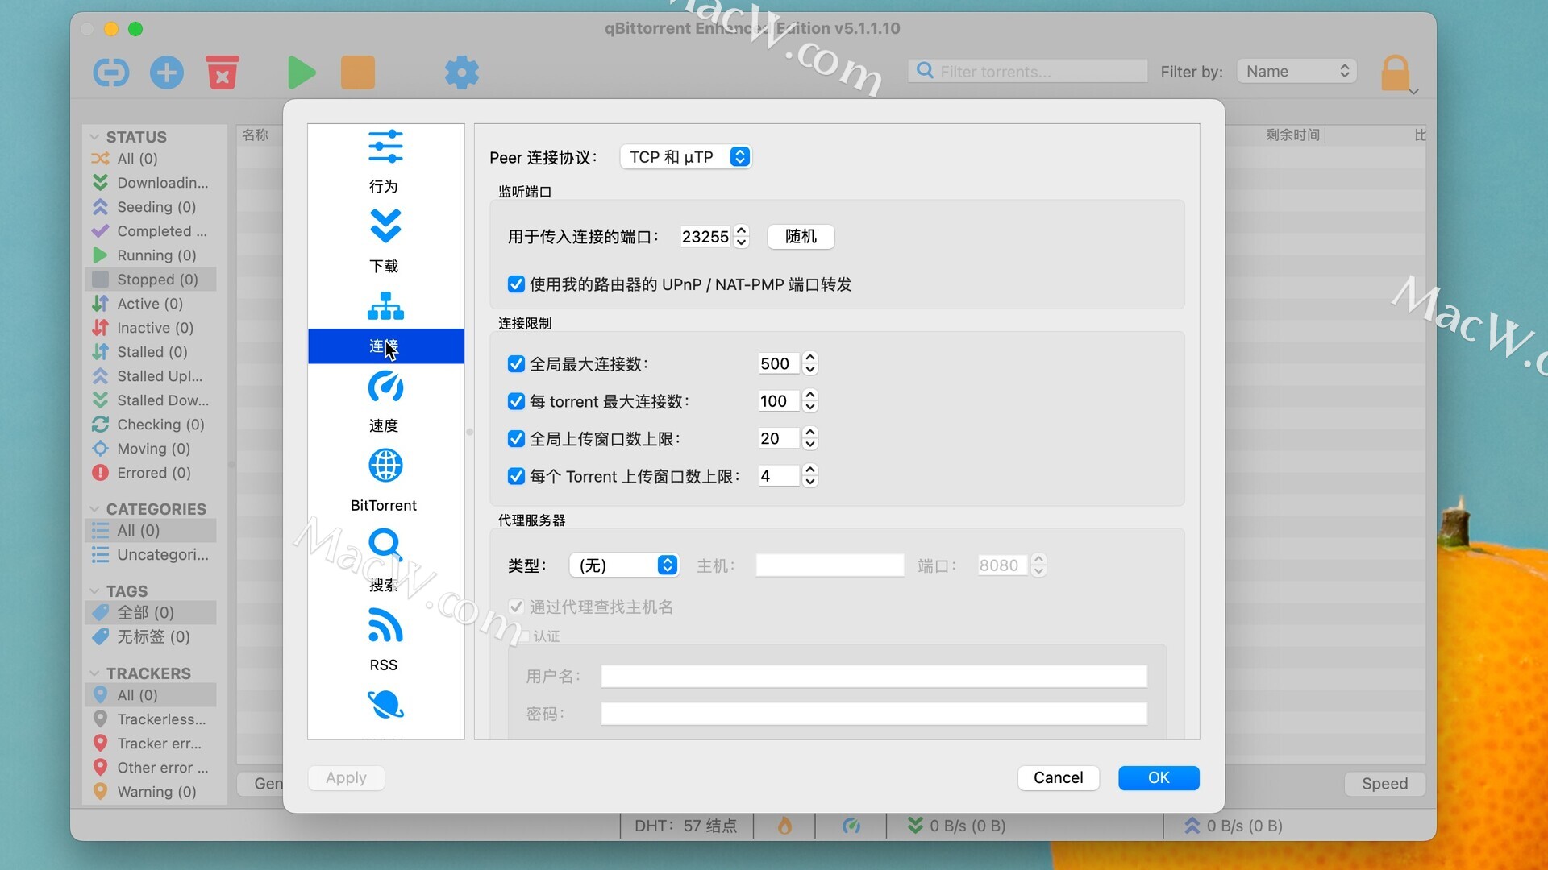Click the 全局最大连接数 500 value field
Screen dimensions: 1548x870
[779, 364]
